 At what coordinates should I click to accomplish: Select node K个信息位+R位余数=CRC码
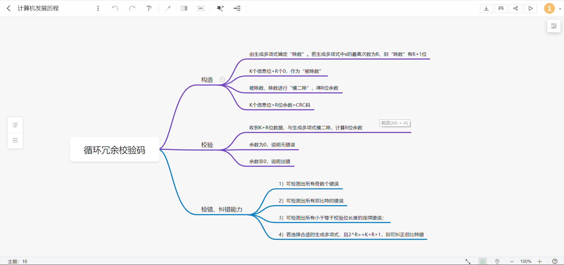pos(280,105)
